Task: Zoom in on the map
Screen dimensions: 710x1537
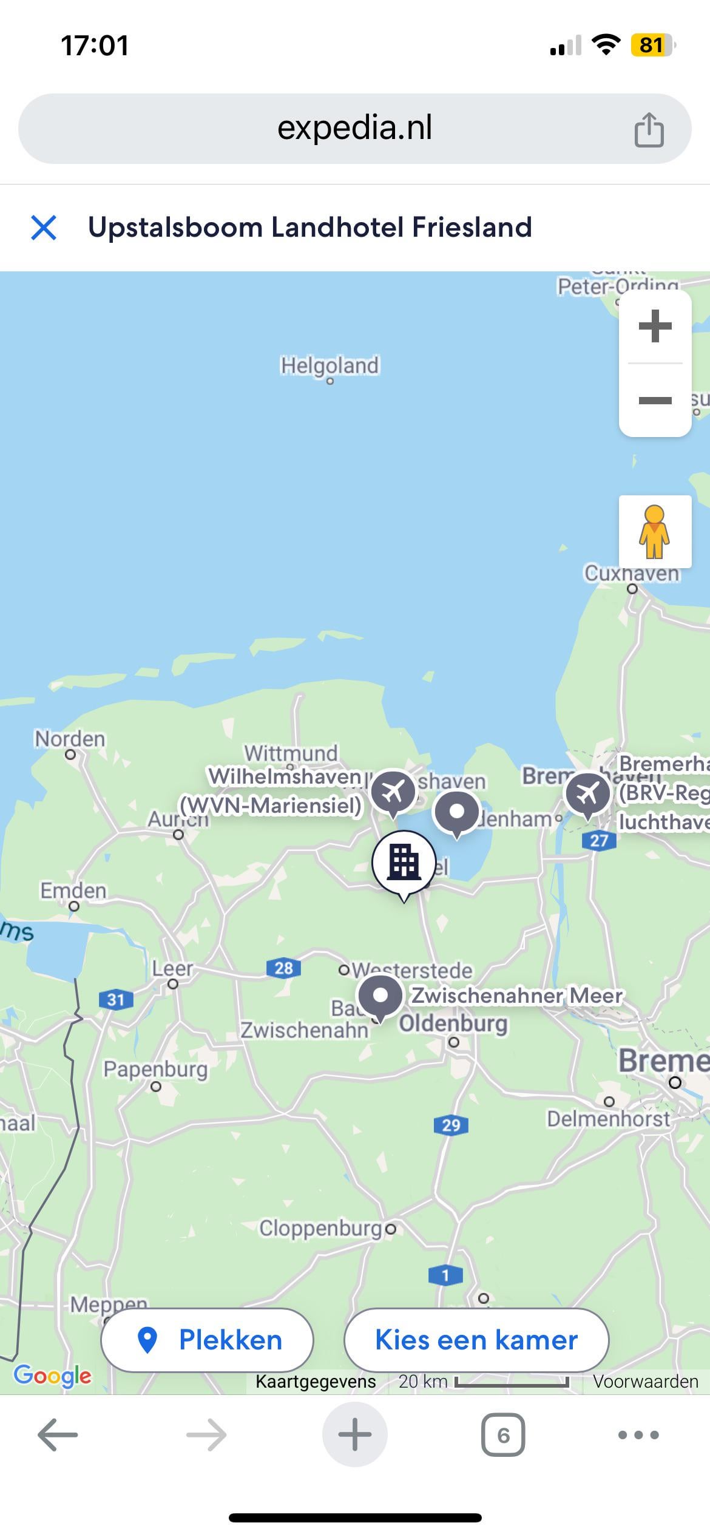Action: tap(655, 327)
